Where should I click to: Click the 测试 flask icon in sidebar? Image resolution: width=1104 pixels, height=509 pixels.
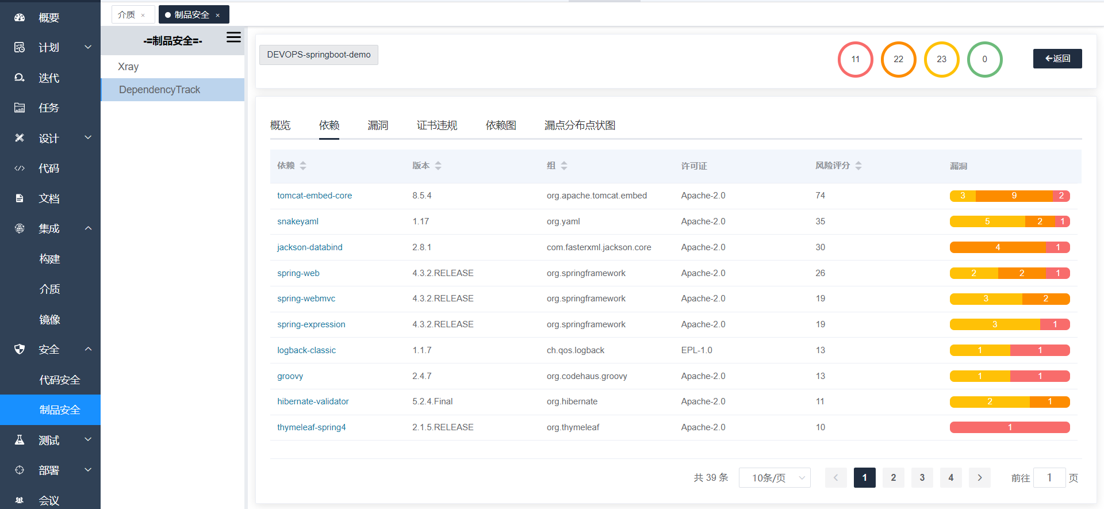click(20, 440)
